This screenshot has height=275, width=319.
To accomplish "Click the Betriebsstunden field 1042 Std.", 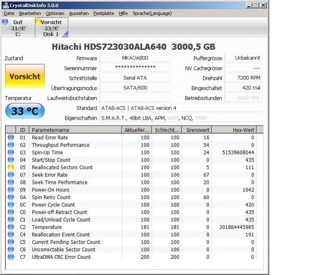I will click(244, 98).
